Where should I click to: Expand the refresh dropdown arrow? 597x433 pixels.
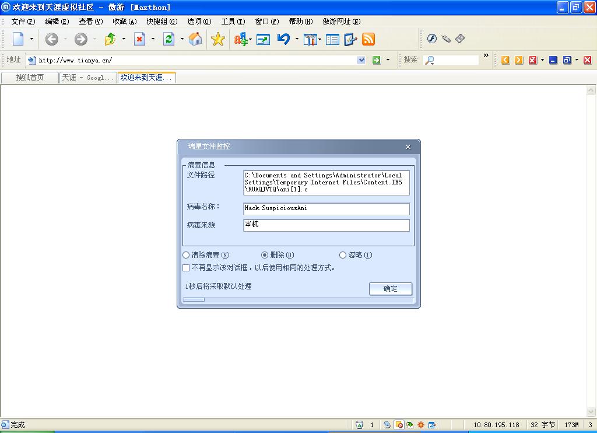(x=182, y=39)
